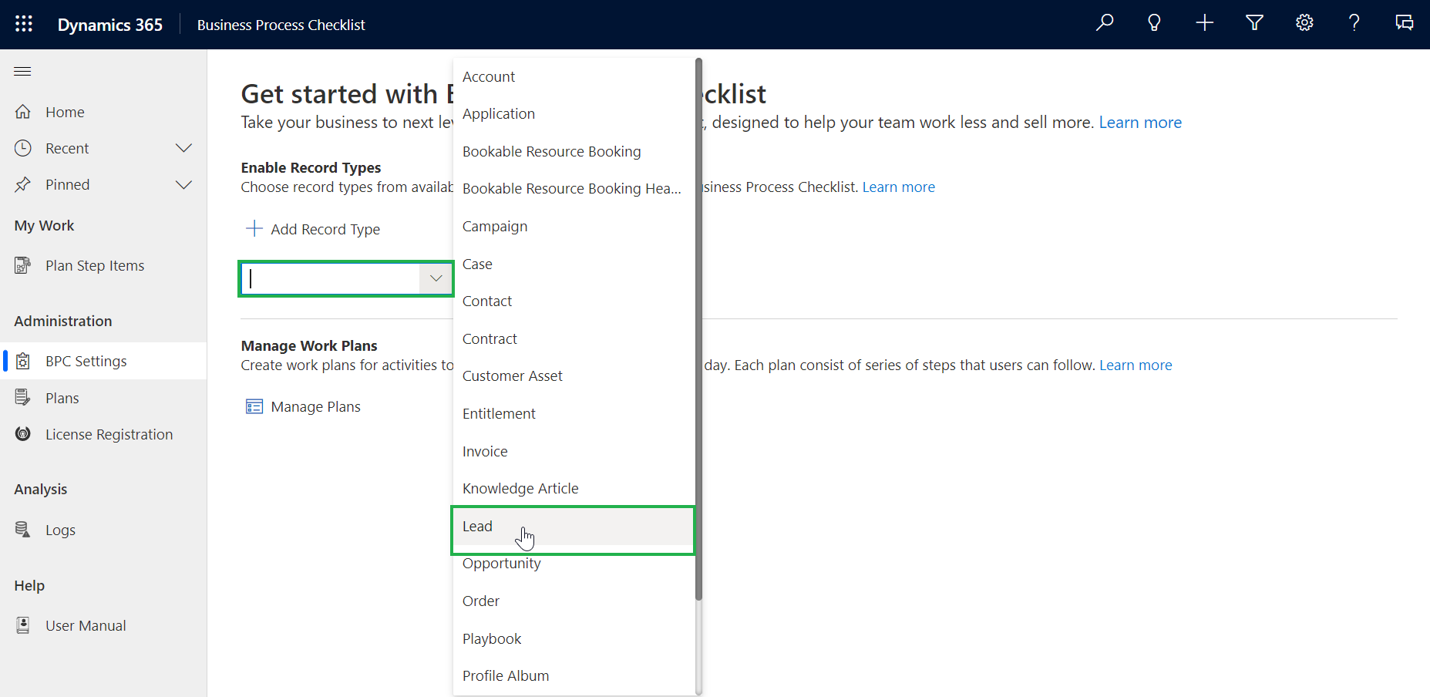Open Logs under Analysis

pyautogui.click(x=103, y=530)
